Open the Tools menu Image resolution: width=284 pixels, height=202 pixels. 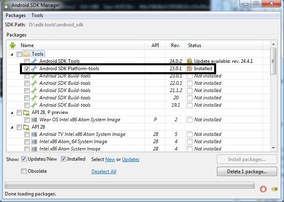[x=37, y=15]
